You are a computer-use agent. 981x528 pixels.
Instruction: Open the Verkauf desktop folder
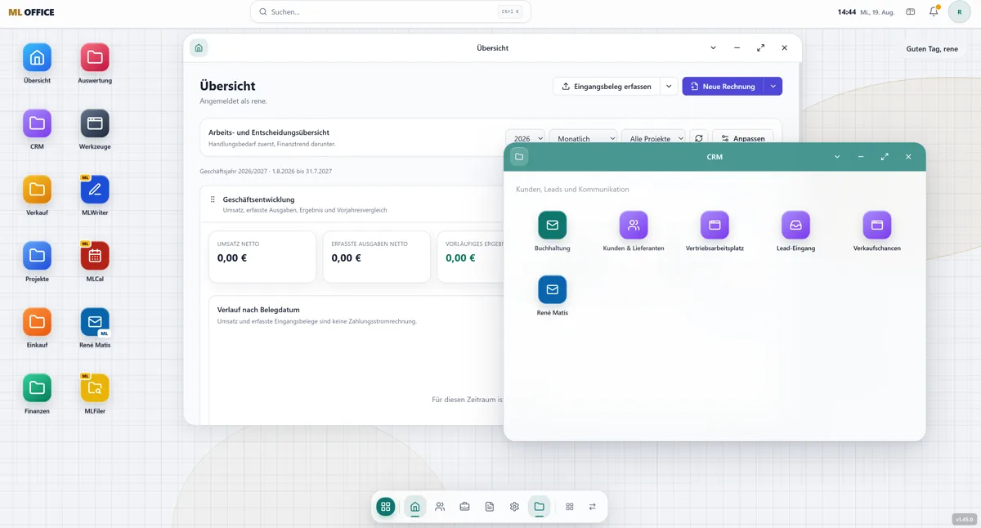37,190
